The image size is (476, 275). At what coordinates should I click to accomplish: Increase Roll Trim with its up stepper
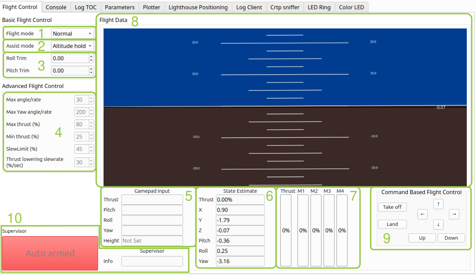91,57
